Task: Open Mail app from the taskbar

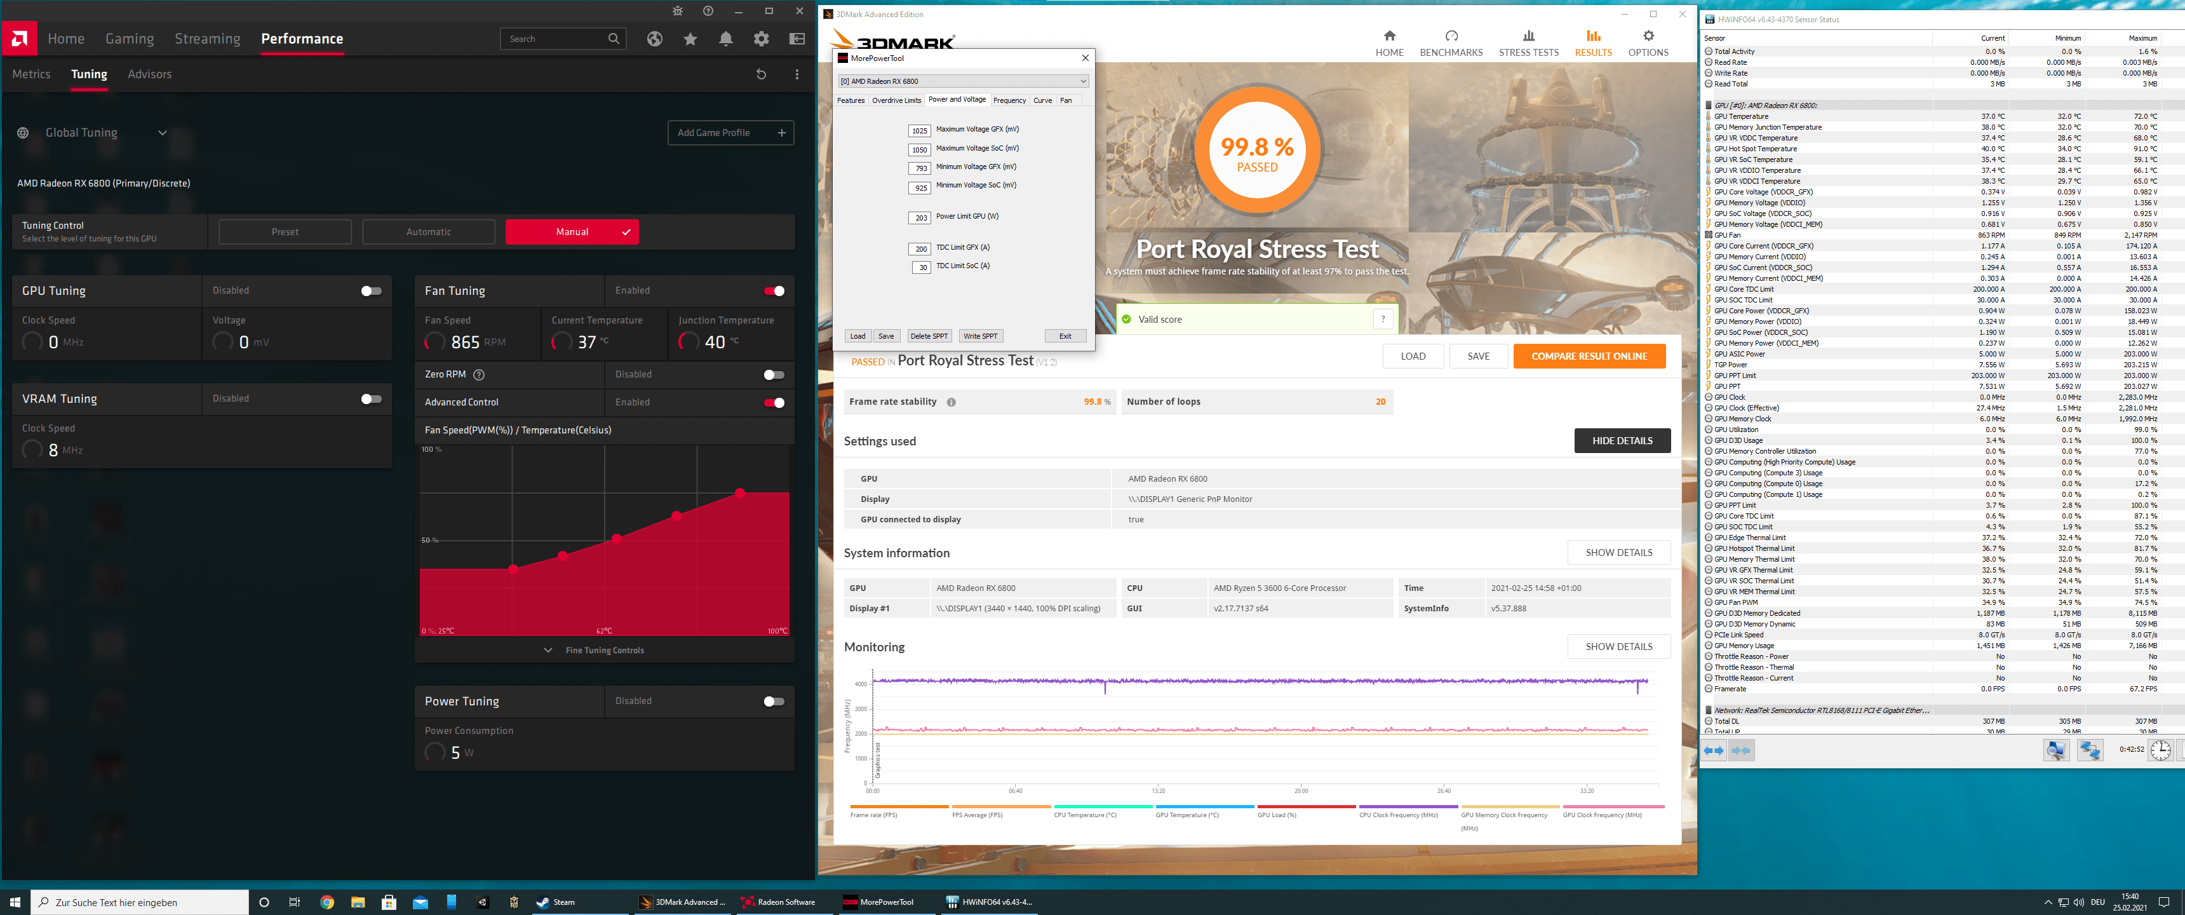Action: (x=420, y=902)
